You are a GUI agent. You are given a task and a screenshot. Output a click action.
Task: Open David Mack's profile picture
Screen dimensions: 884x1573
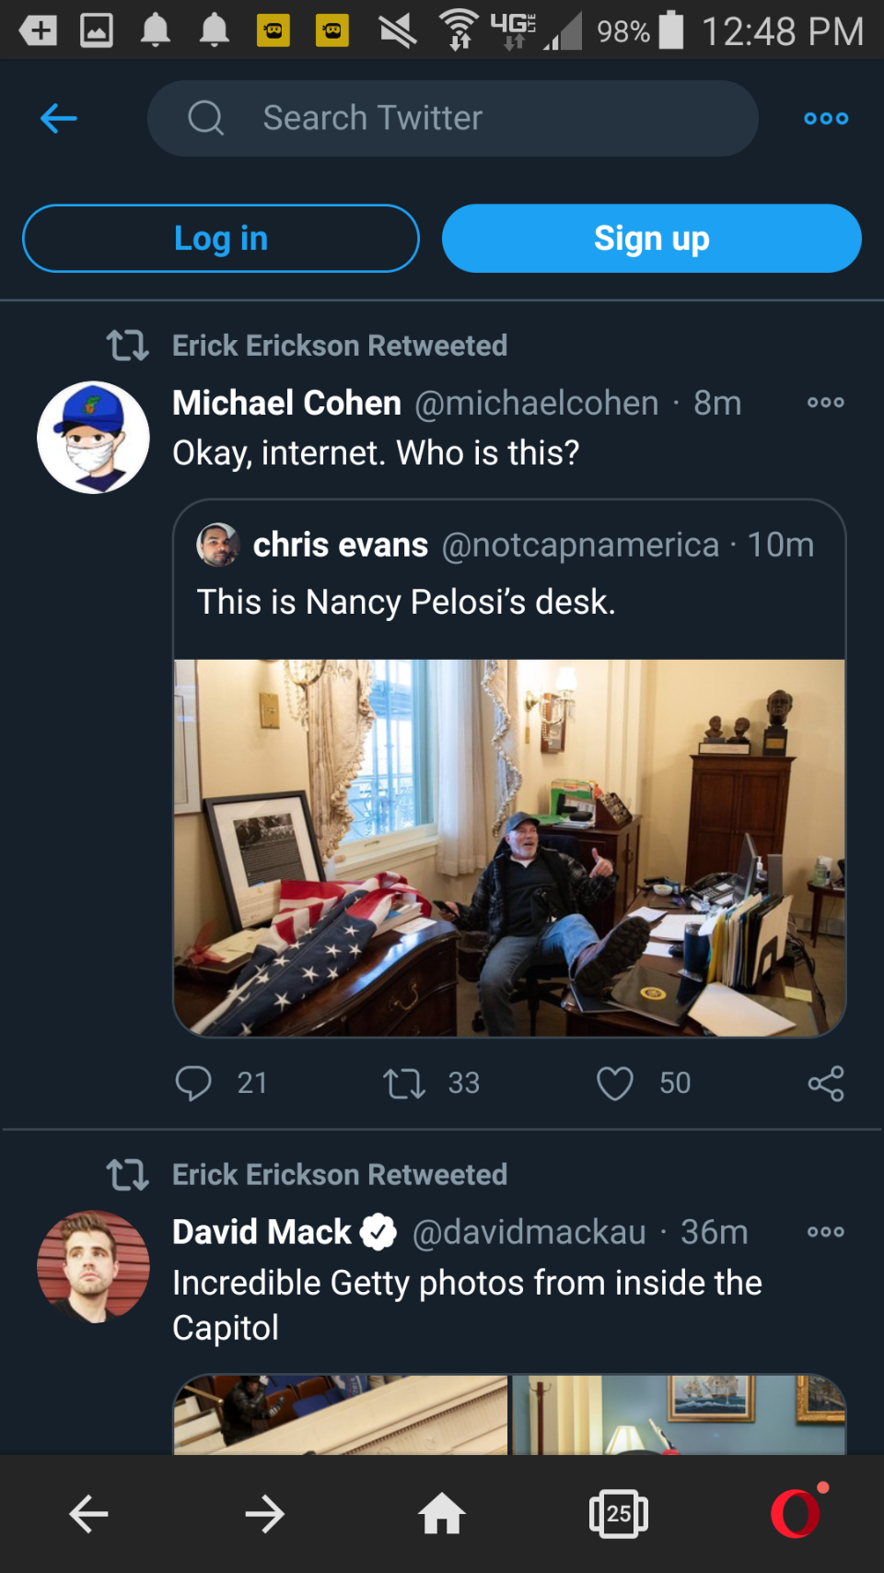coord(93,1267)
